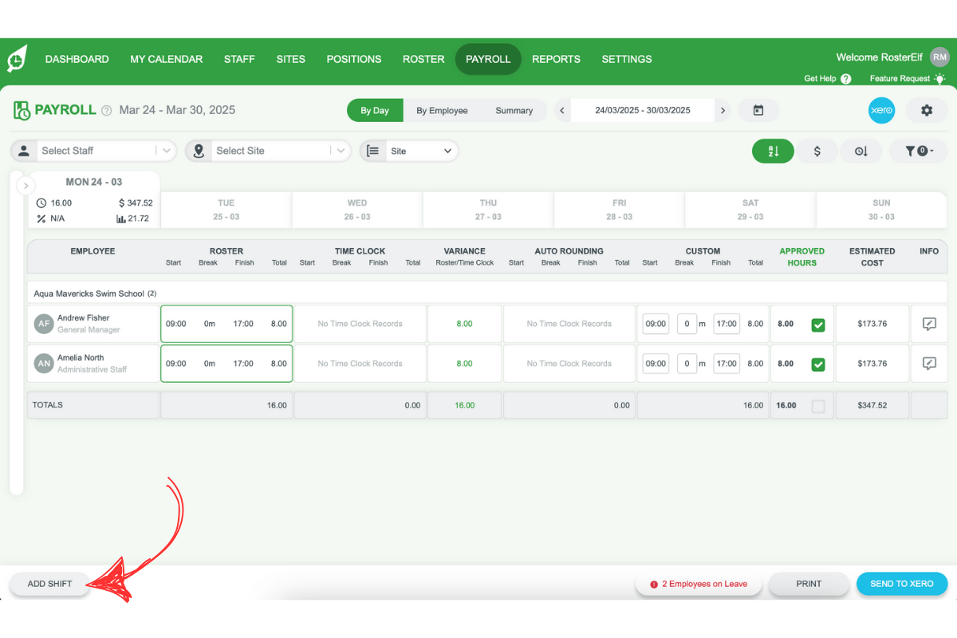Switch to the By Employee tab
957x638 pixels.
click(x=442, y=110)
